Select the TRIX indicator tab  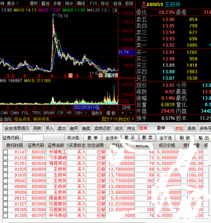click(36, 113)
